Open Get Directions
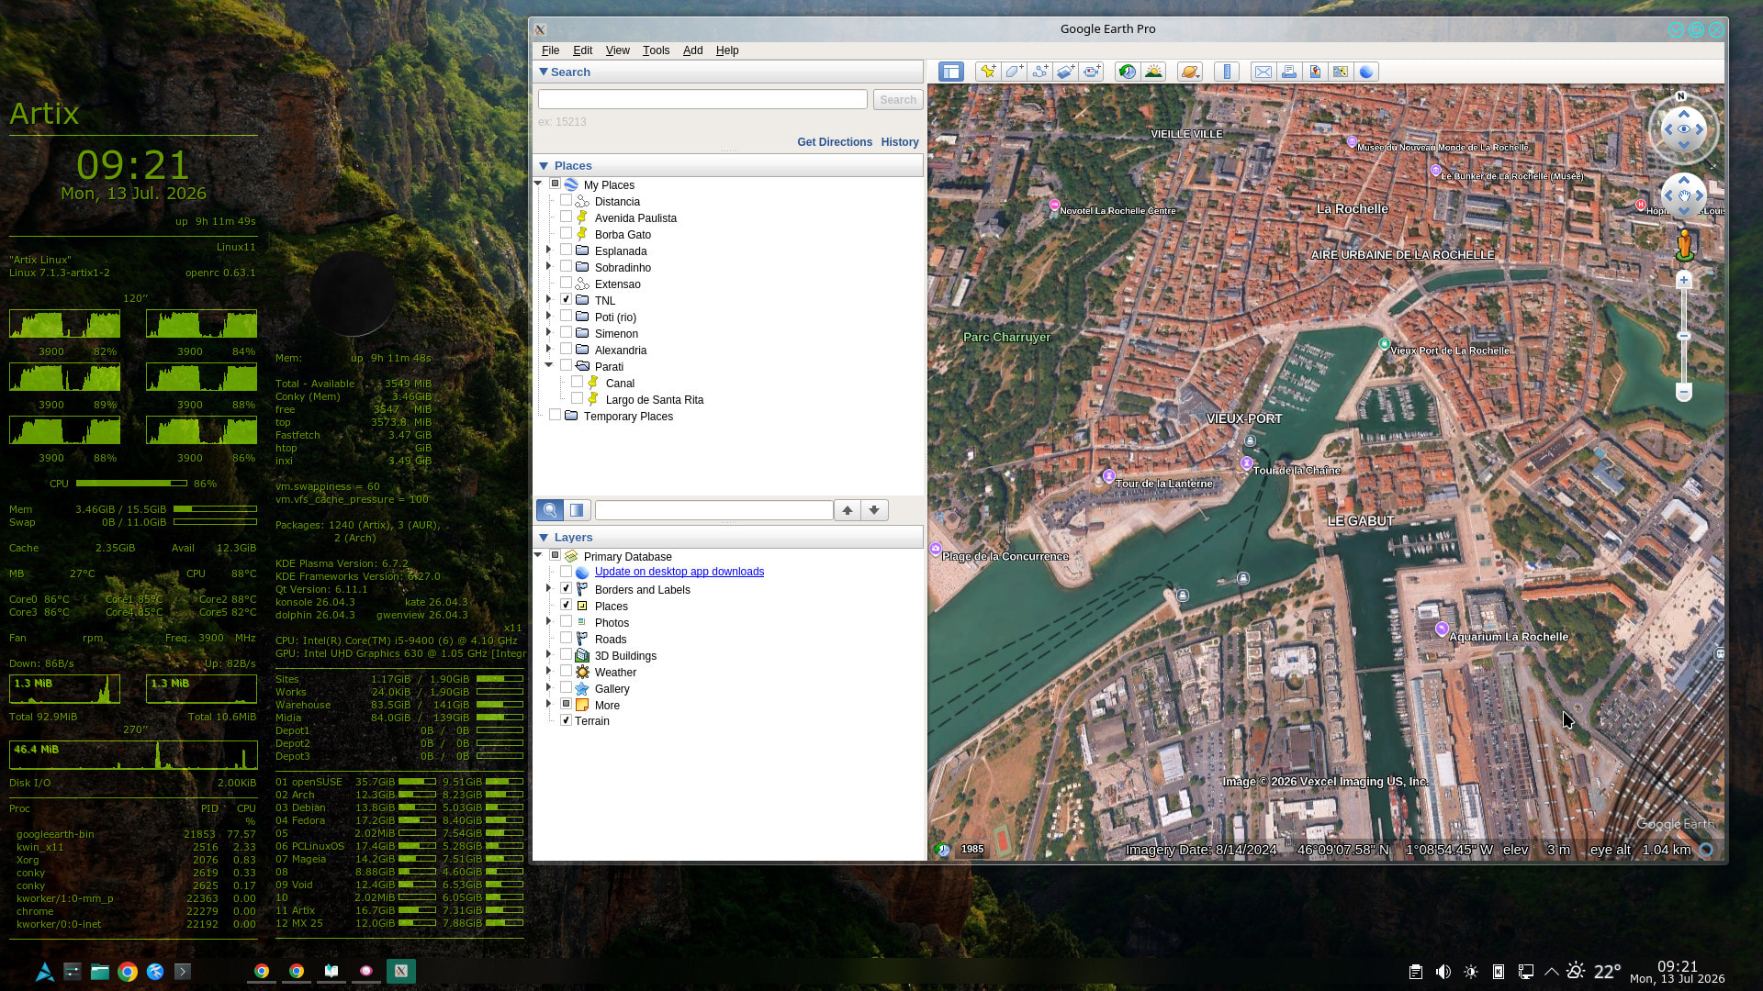1763x991 pixels. tap(834, 142)
